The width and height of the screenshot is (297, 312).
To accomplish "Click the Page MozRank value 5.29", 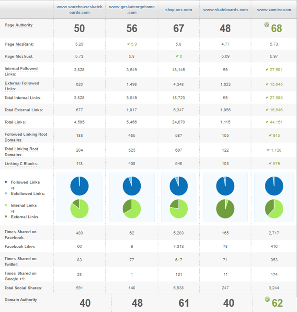I will click(x=79, y=44).
